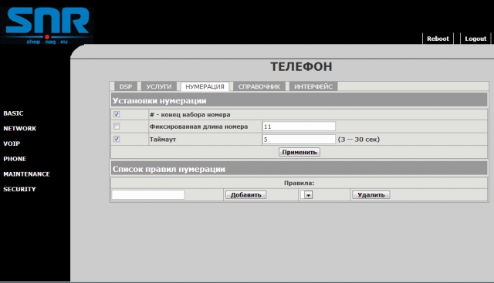The height and width of the screenshot is (283, 494).
Task: Click the Применить button
Action: point(299,152)
